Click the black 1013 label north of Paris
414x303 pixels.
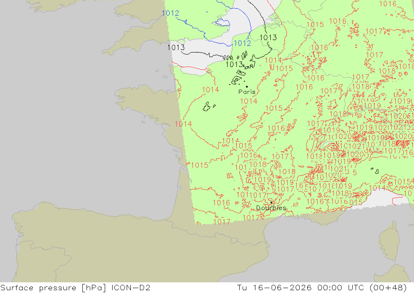(x=234, y=64)
